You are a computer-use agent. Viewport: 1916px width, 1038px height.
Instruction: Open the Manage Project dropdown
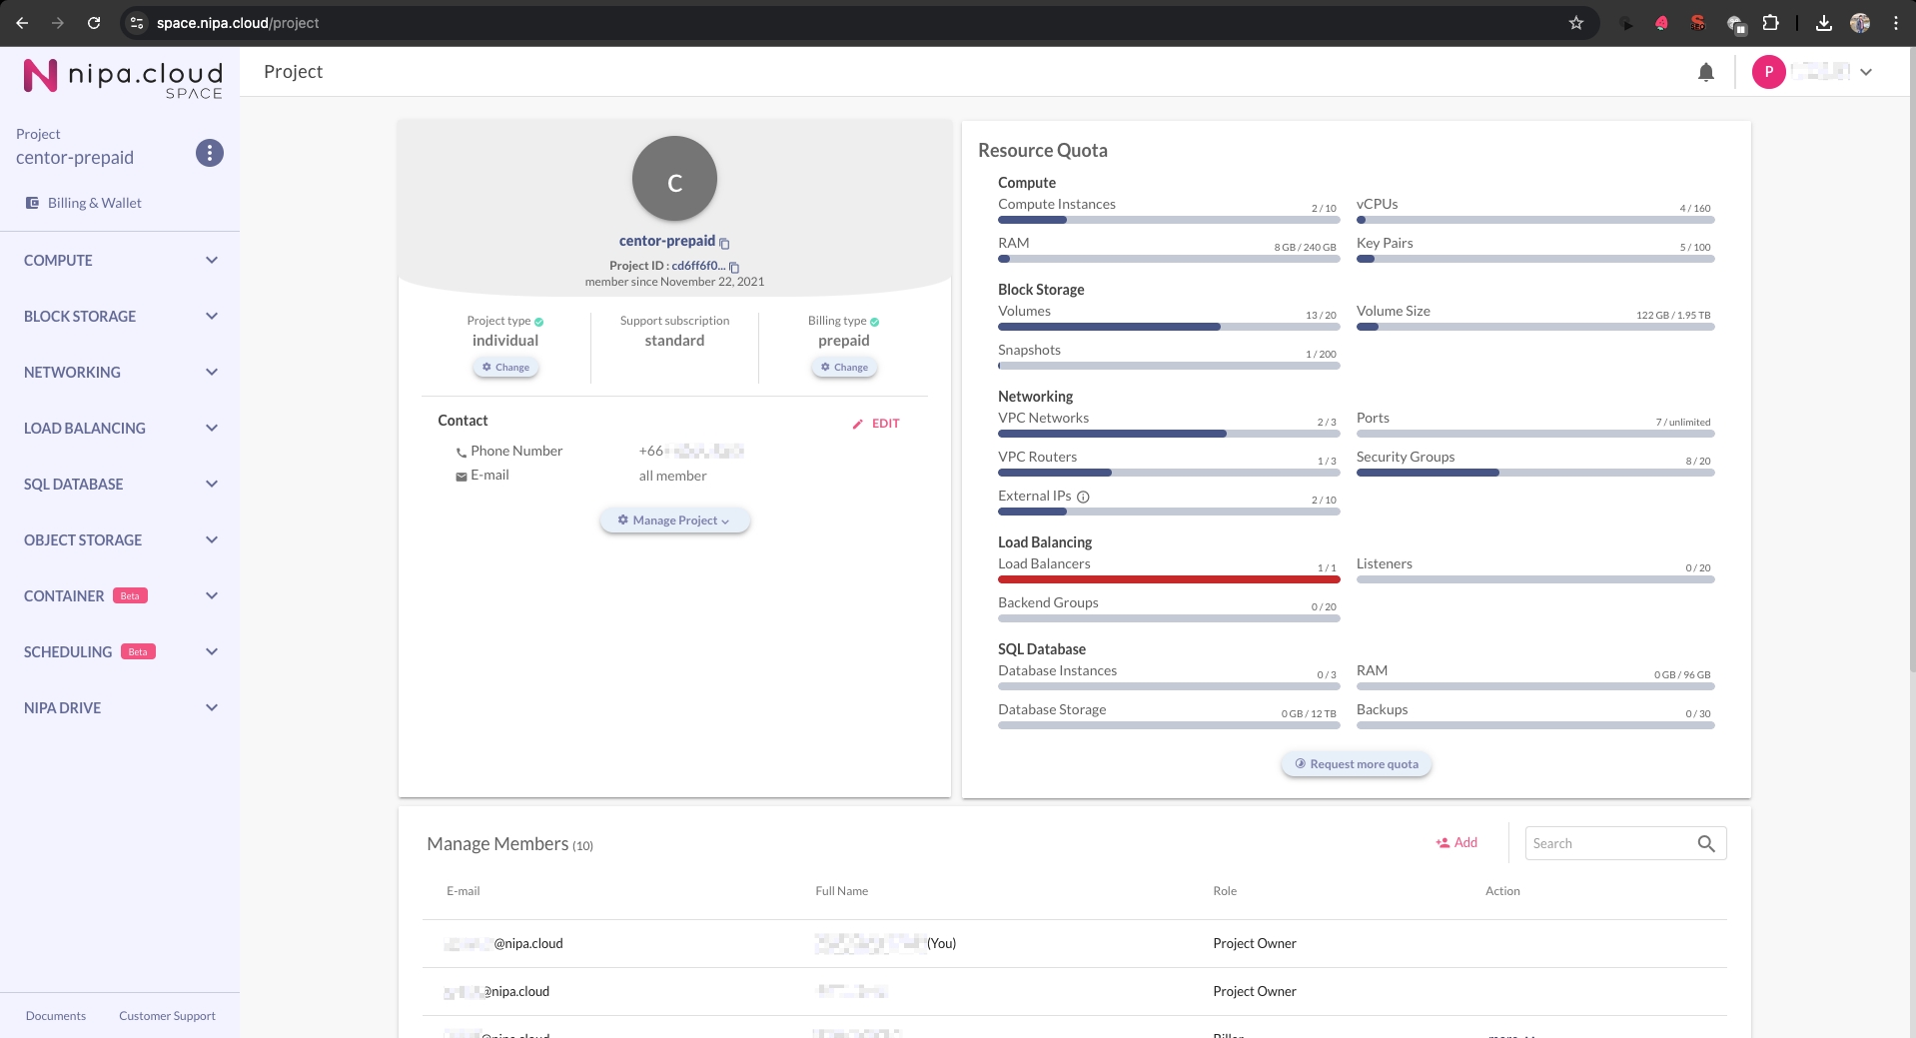[x=674, y=520]
